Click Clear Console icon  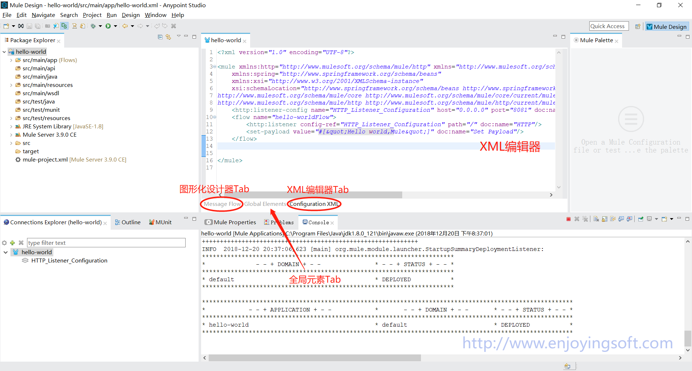596,219
